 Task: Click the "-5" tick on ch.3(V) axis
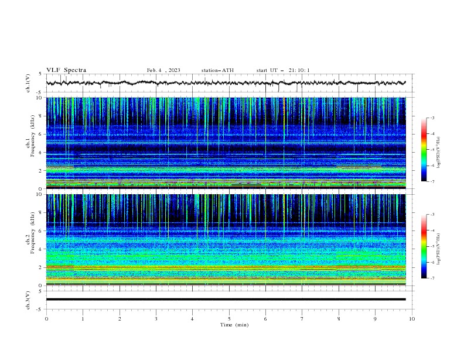[x=40, y=309]
